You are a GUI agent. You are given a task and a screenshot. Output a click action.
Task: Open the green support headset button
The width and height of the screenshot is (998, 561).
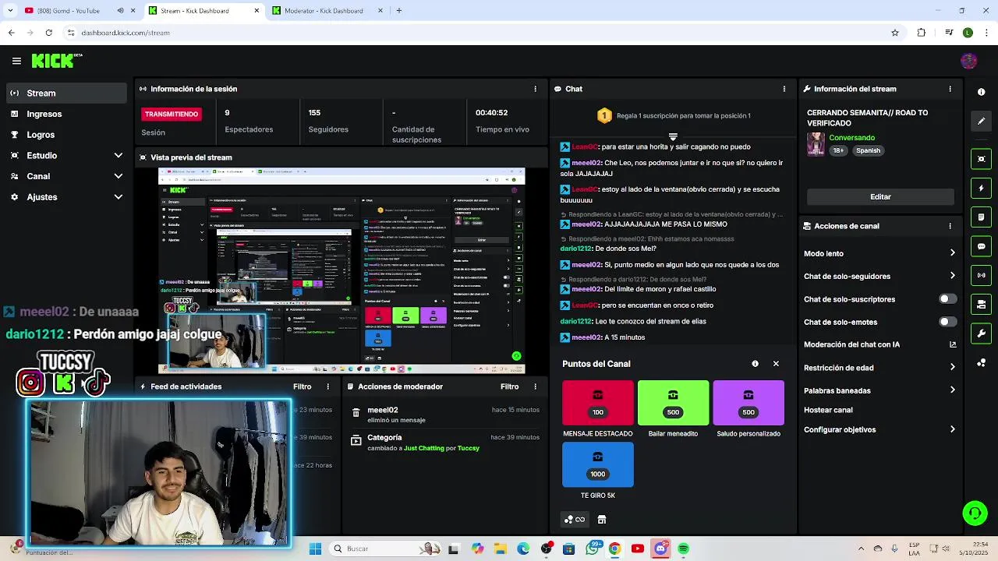pos(975,513)
